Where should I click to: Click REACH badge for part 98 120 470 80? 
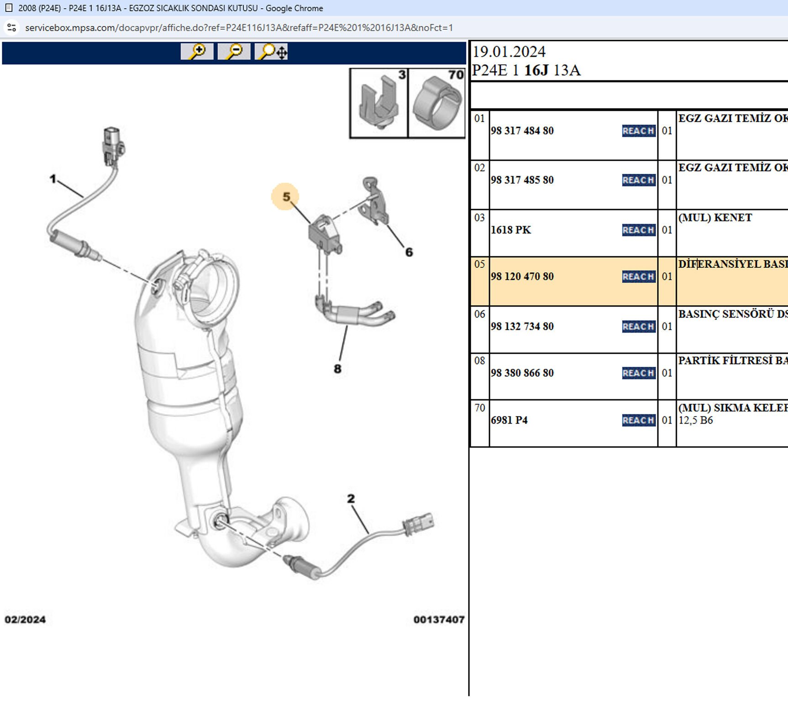[x=638, y=277]
